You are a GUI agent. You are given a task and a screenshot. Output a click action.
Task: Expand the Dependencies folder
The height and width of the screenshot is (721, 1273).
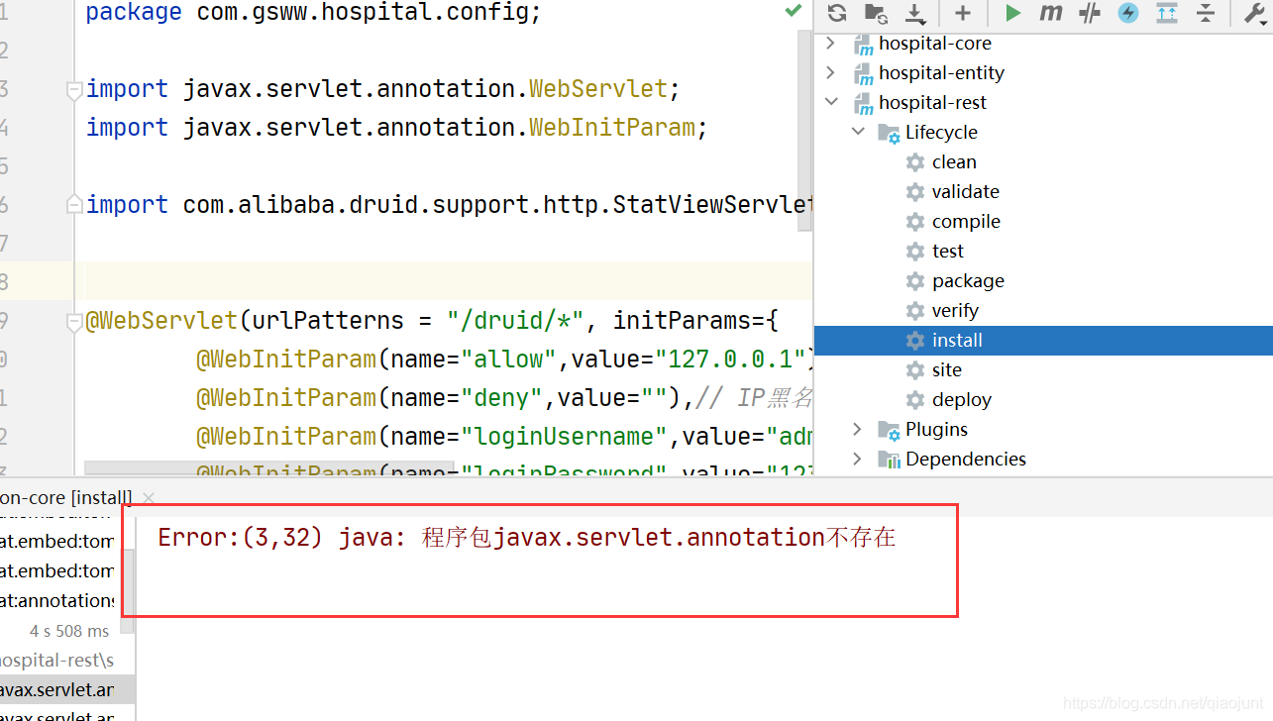click(858, 459)
